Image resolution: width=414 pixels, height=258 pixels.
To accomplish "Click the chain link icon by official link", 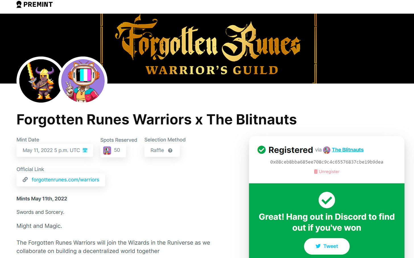I will [x=25, y=180].
